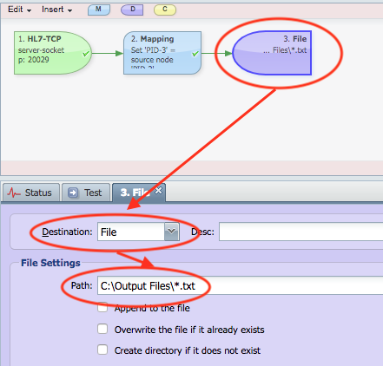Viewport: 383px width, 366px height.
Task: Check Overwrite the file if it already exists
Action: click(102, 329)
